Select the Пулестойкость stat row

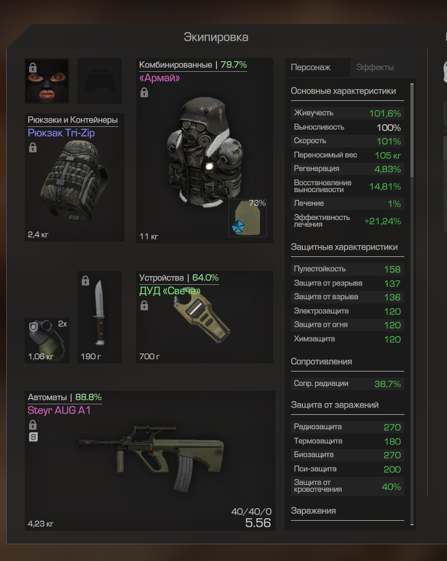[x=347, y=269]
